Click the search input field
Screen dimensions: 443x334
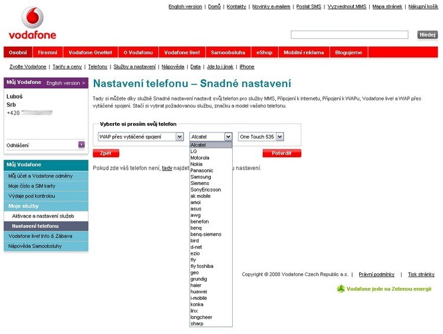coord(350,35)
